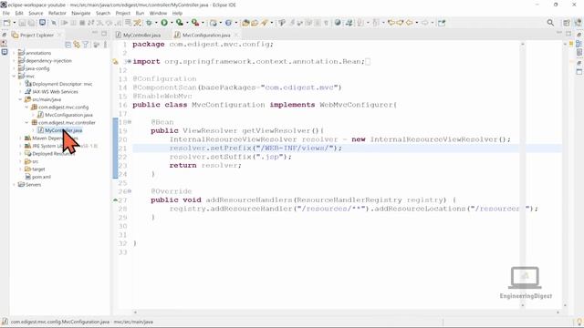Select MvcConfiguration.java in the project tree
Viewport: 584px width, 328px height.
(69, 115)
